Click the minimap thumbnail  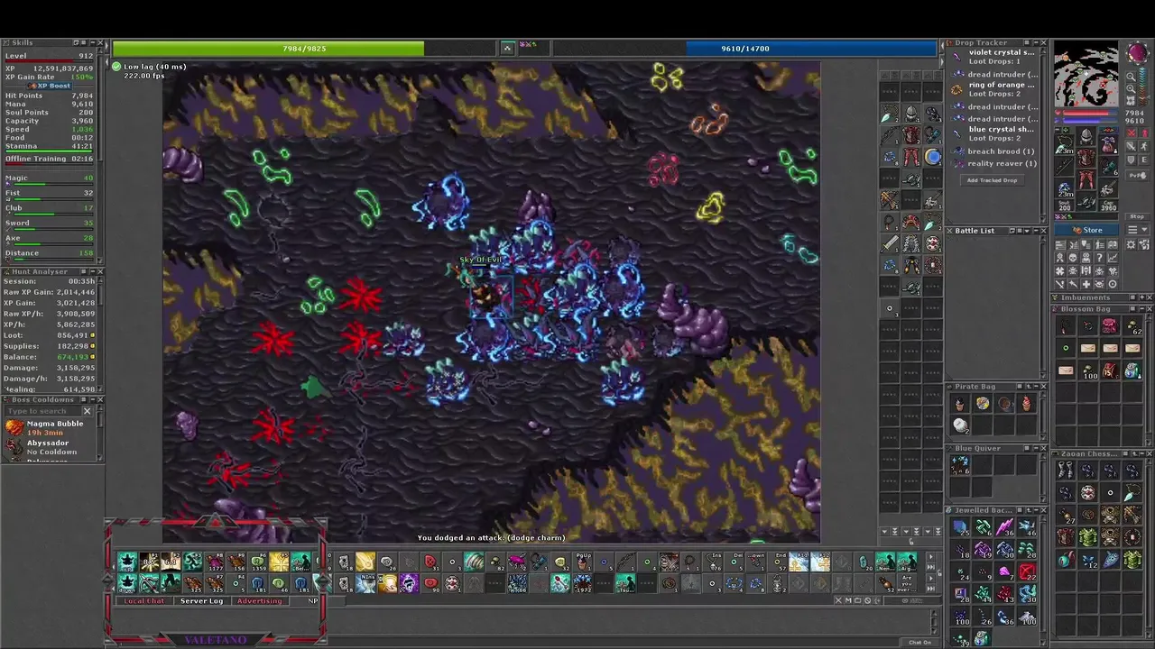coord(1086,72)
